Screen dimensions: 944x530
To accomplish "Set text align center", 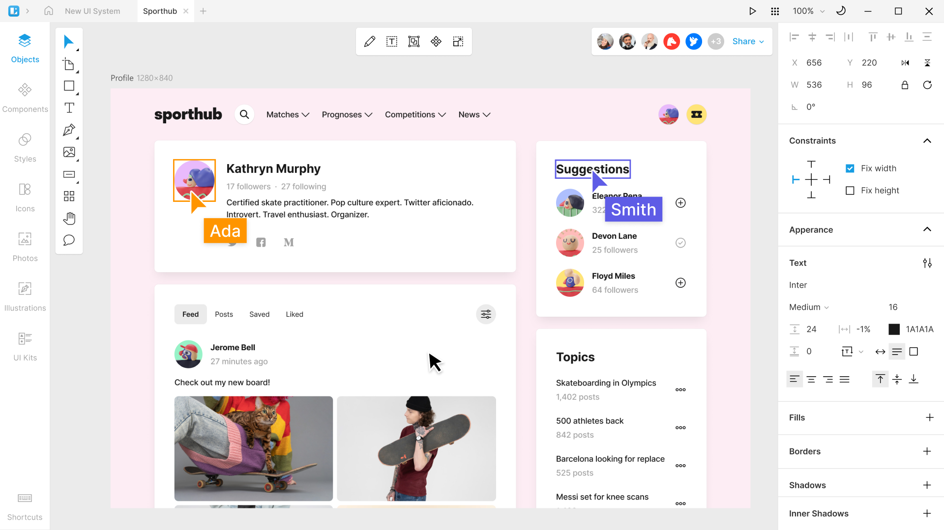I will click(811, 379).
